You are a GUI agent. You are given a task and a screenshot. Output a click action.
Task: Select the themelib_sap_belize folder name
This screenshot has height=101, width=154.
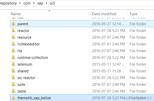pos(34,98)
